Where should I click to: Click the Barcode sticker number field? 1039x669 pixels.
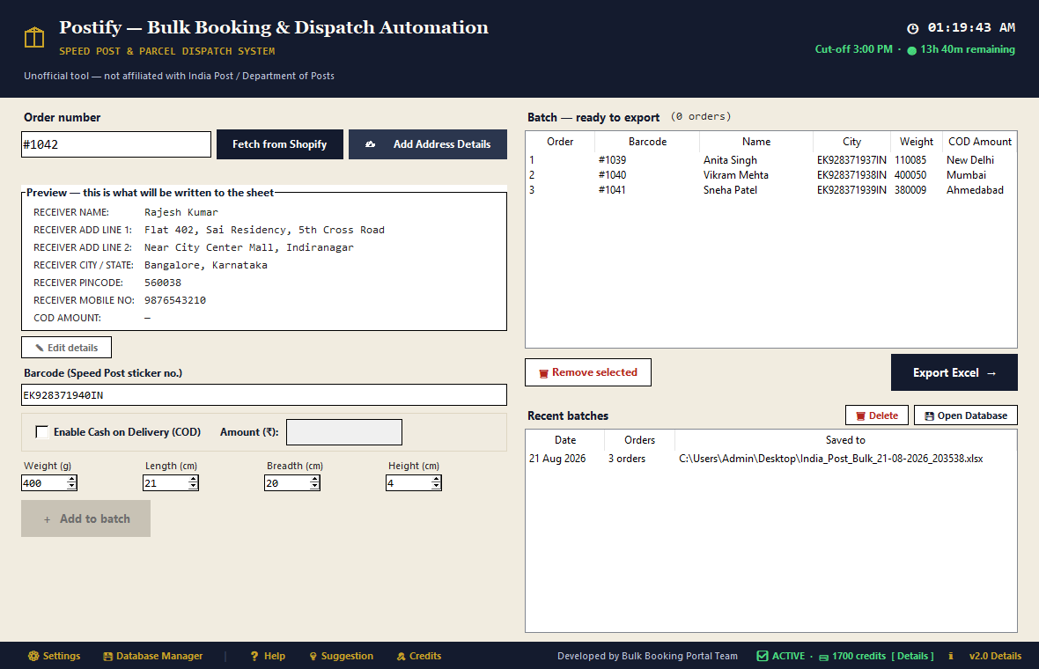(264, 394)
